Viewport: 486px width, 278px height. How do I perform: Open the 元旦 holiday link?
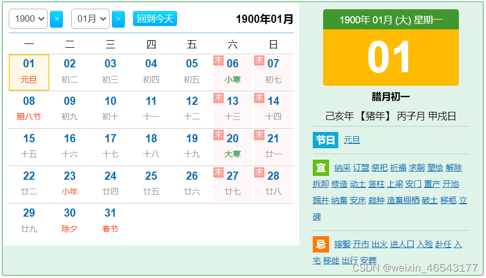coord(352,140)
